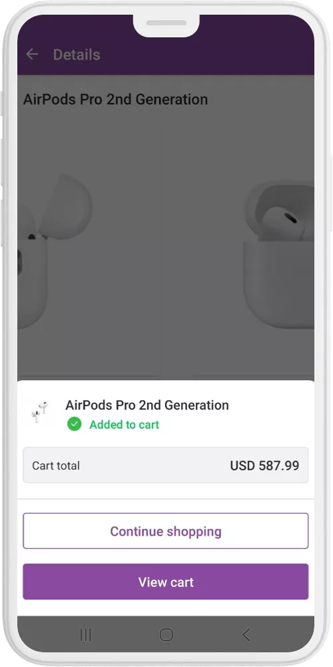The image size is (333, 667).
Task: Tap the Android home circle icon
Action: pyautogui.click(x=166, y=635)
